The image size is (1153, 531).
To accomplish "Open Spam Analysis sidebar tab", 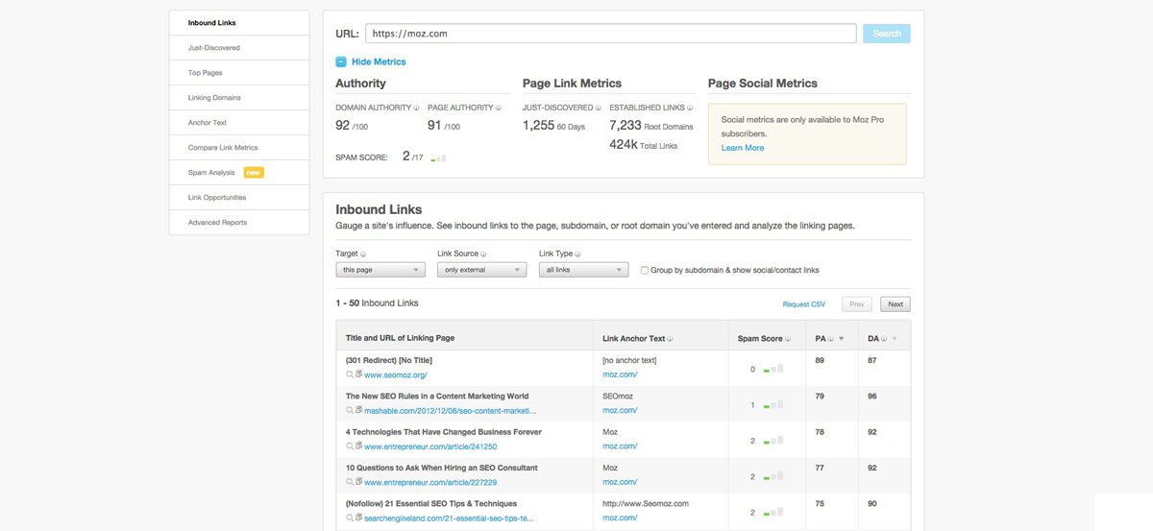I will pos(239,173).
